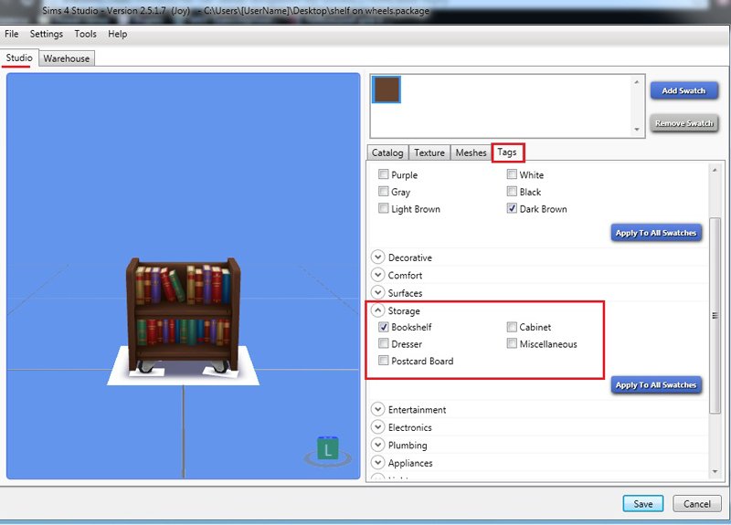Click the Remove Swatch button
Screen dimensions: 731x525
(x=683, y=123)
